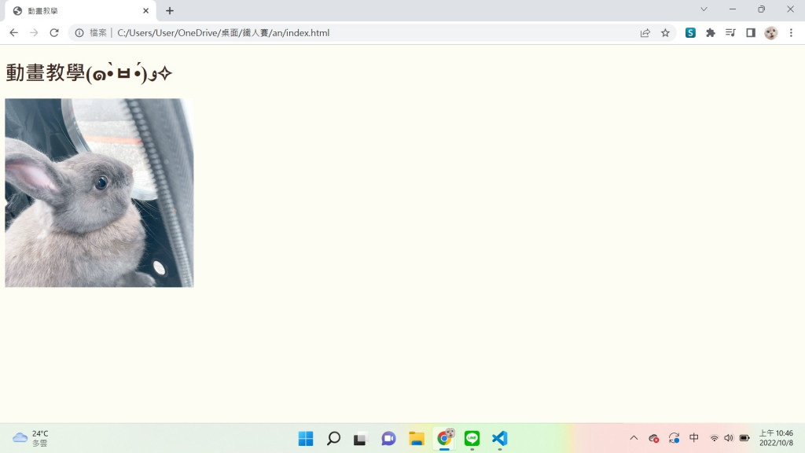Image resolution: width=805 pixels, height=453 pixels.
Task: Show hidden system tray icons
Action: click(634, 438)
